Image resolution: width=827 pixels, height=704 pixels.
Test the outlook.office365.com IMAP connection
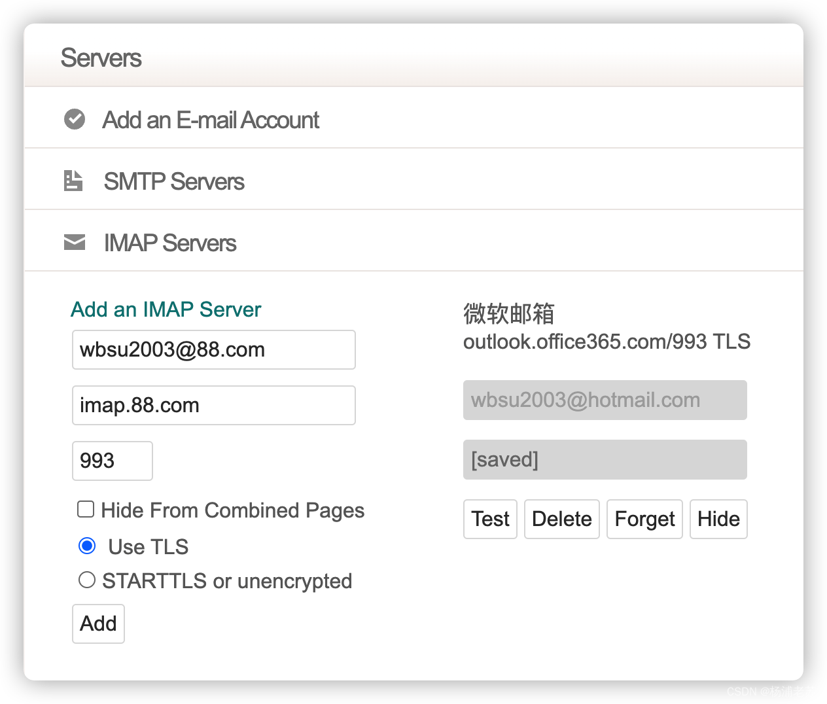click(490, 519)
